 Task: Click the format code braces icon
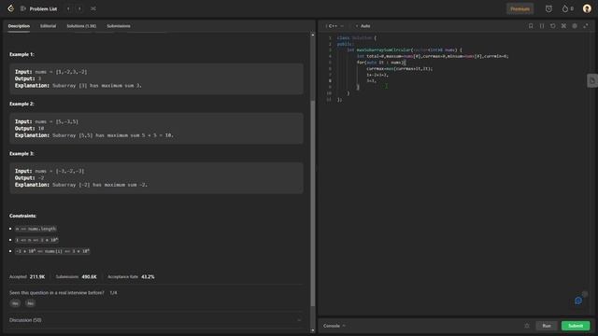(542, 26)
